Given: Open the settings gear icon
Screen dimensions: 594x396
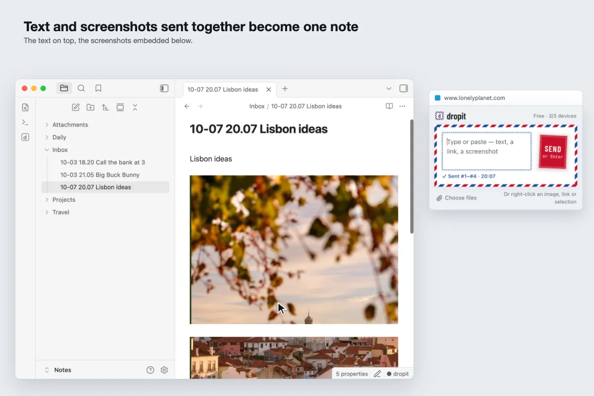Looking at the screenshot, I should (164, 370).
